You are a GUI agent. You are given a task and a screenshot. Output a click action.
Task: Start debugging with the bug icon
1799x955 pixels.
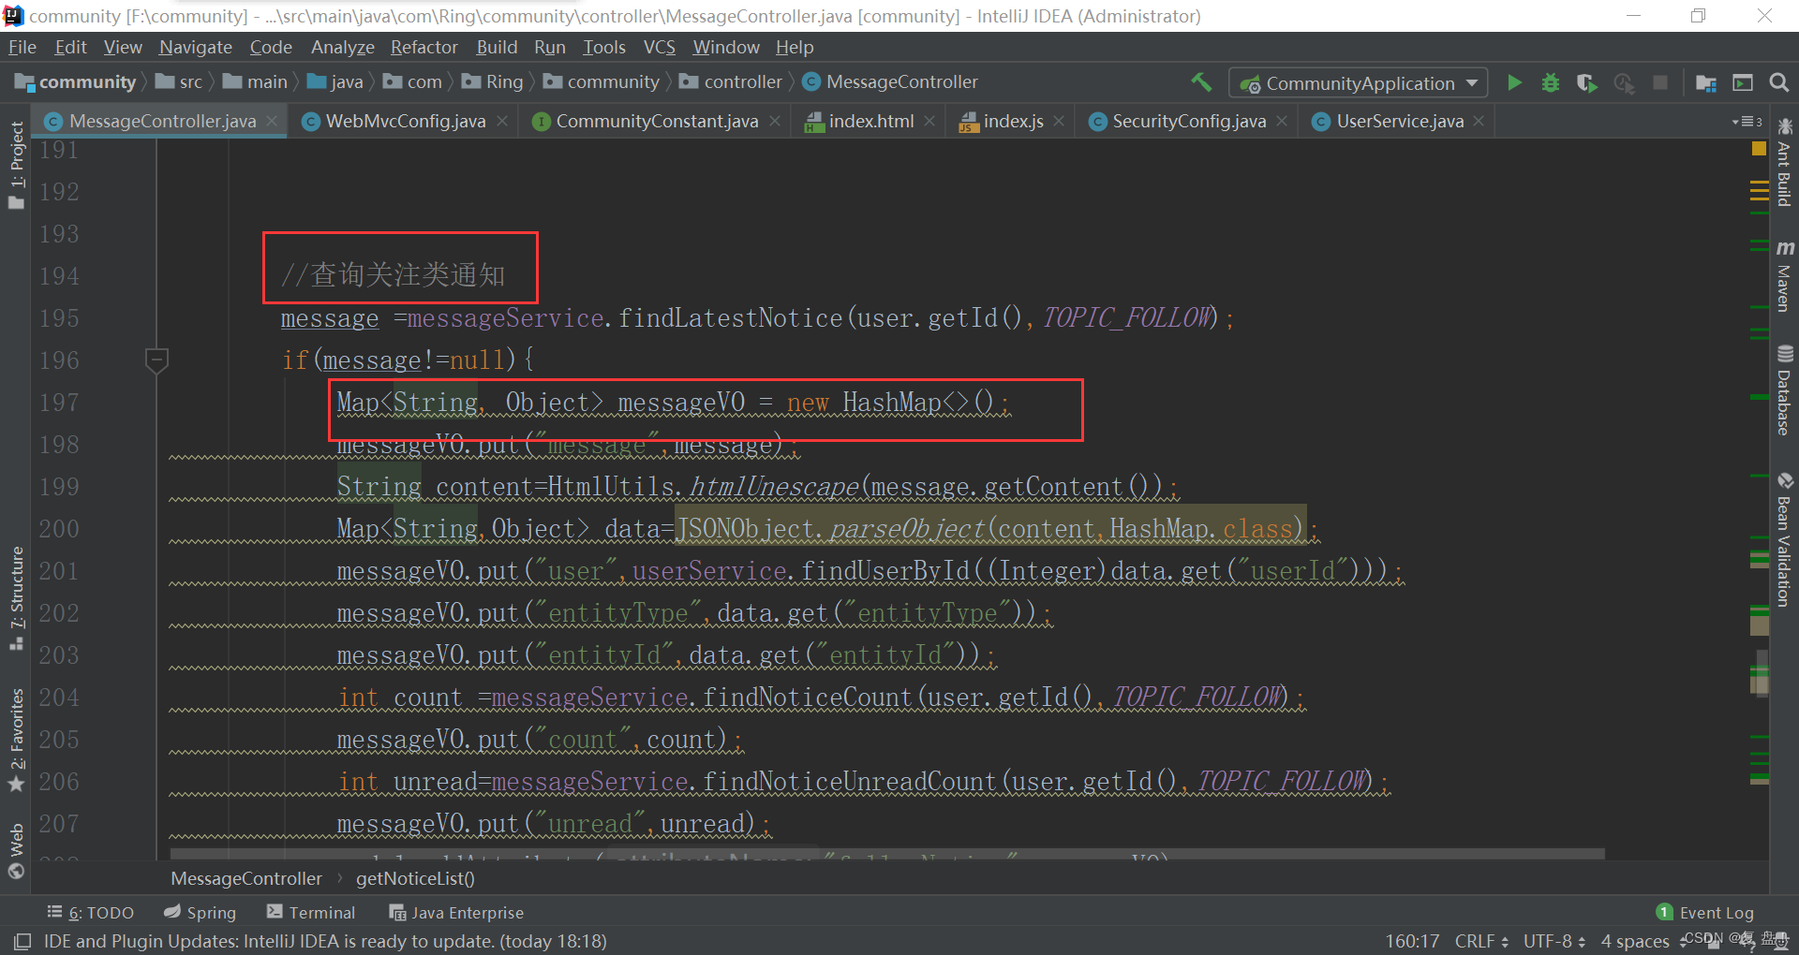coord(1551,82)
